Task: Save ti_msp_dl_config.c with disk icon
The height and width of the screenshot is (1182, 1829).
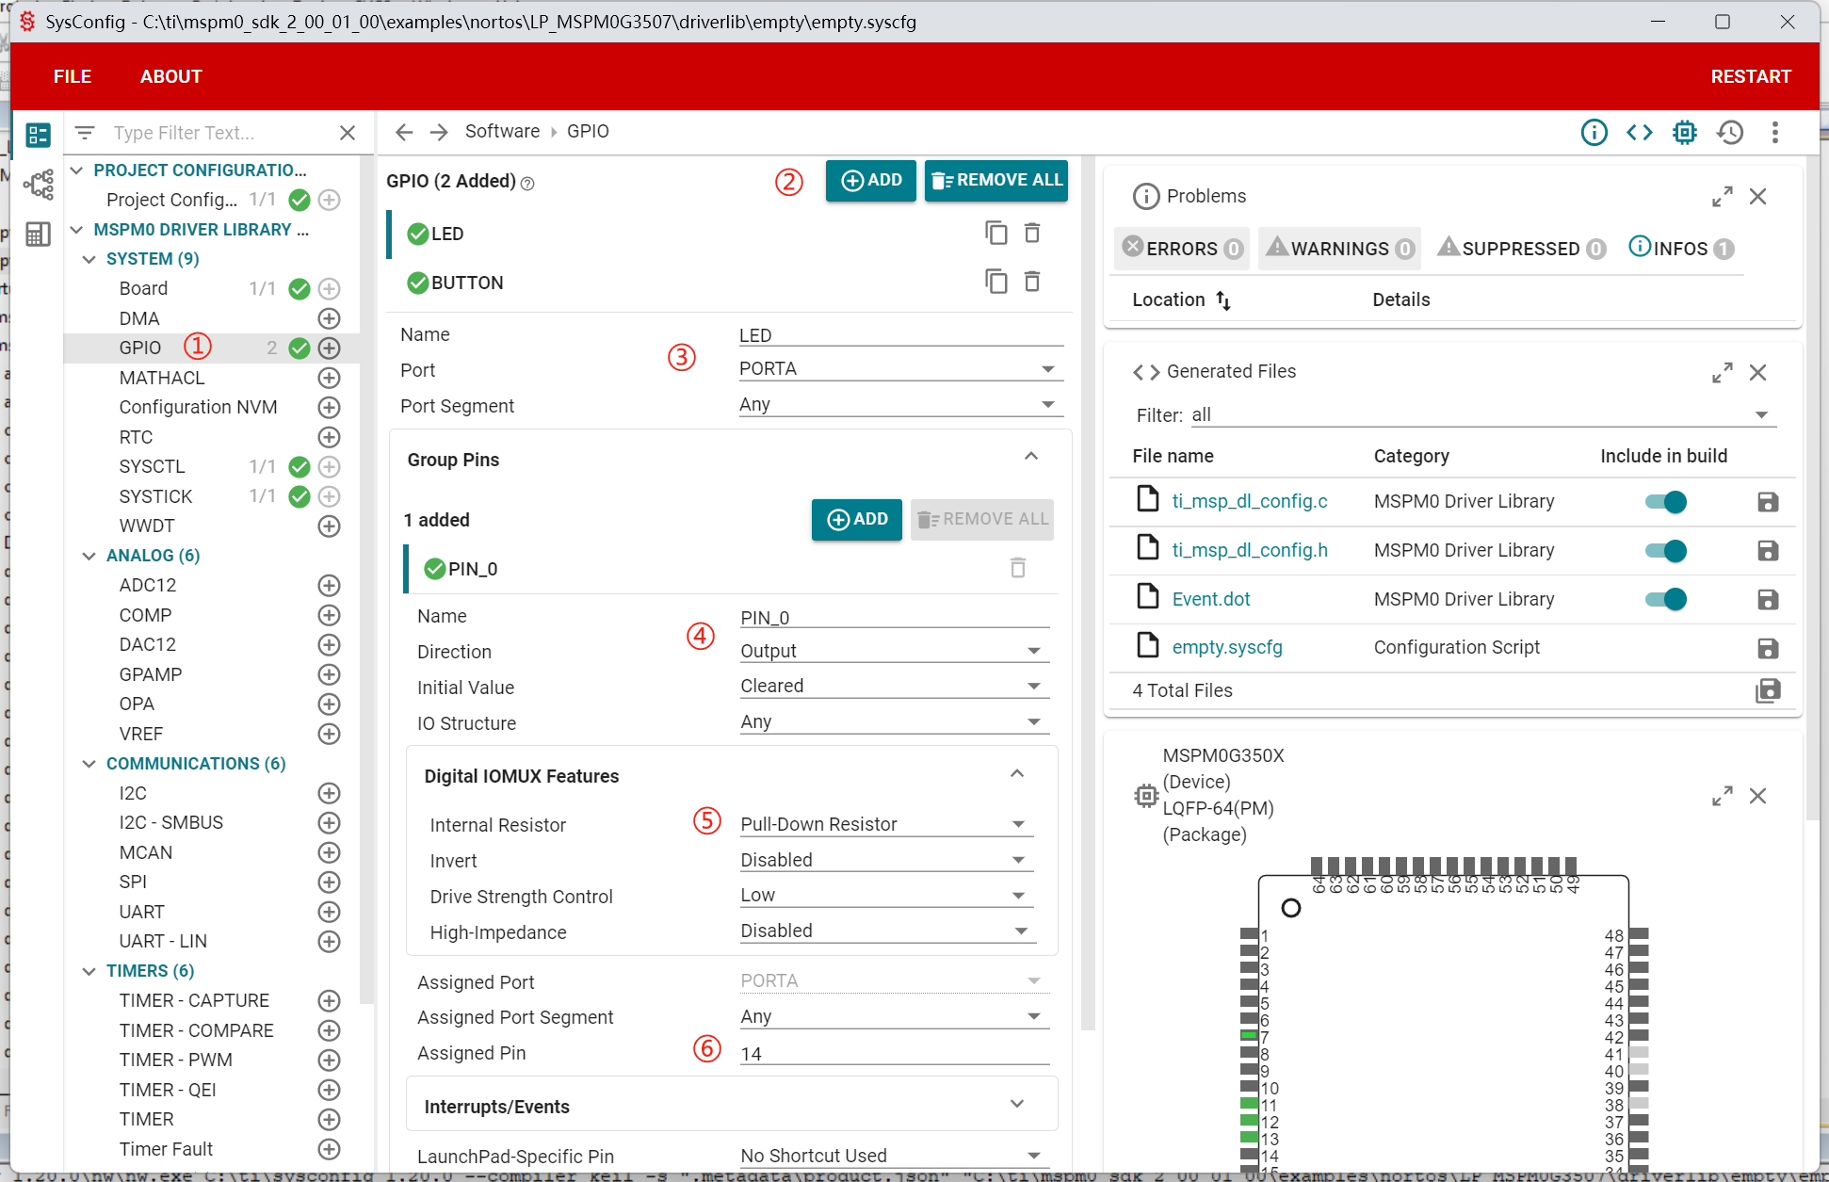Action: (x=1767, y=502)
